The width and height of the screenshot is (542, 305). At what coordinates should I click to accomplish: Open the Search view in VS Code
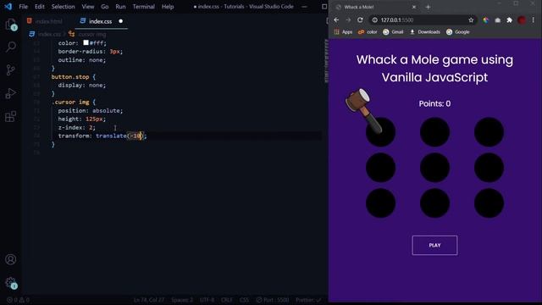11,47
